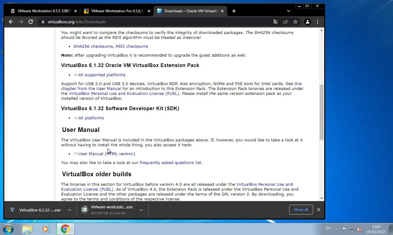Click the EN language indicator
The image size is (393, 235).
click(x=328, y=228)
